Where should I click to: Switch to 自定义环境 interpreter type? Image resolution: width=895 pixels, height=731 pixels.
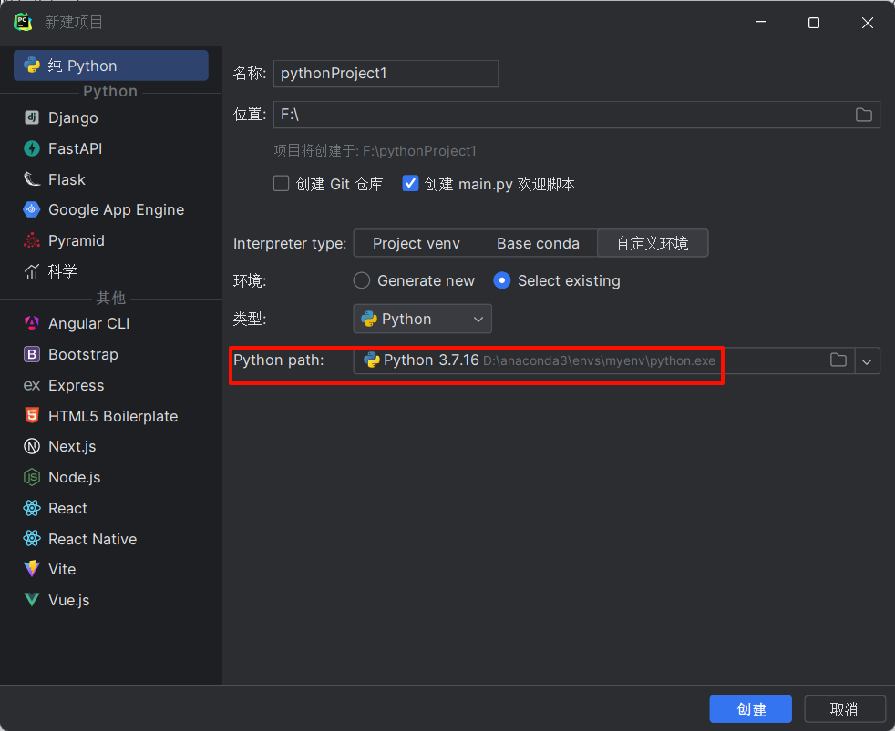(x=653, y=243)
